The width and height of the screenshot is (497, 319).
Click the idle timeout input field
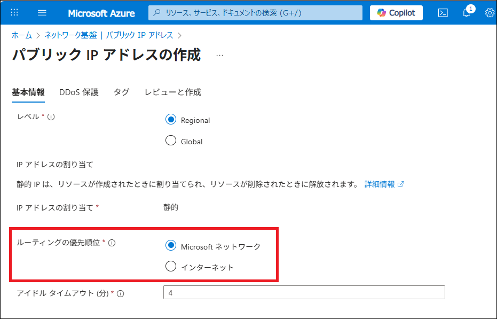(x=303, y=293)
